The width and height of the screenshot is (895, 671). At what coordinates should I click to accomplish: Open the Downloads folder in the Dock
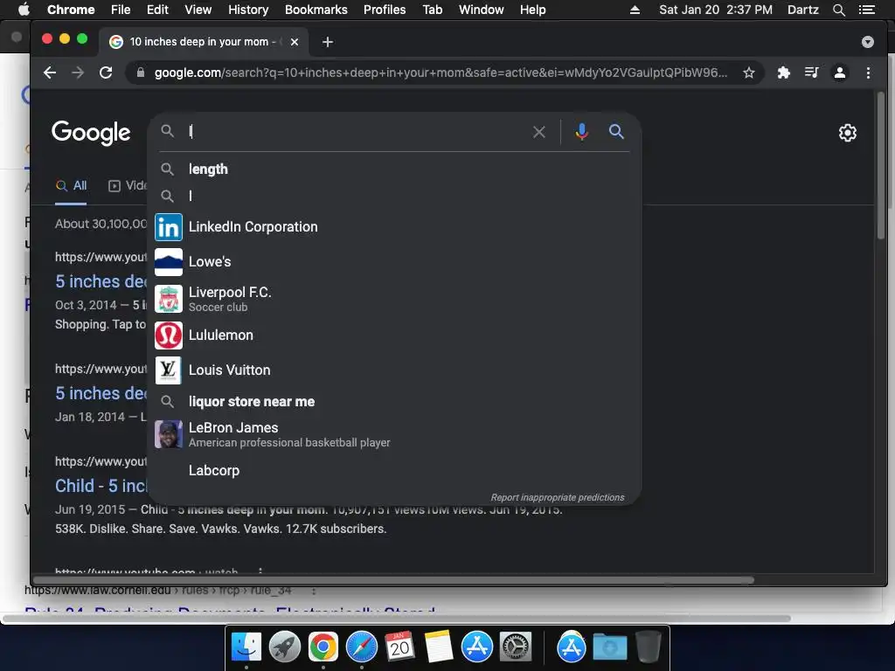click(x=609, y=647)
